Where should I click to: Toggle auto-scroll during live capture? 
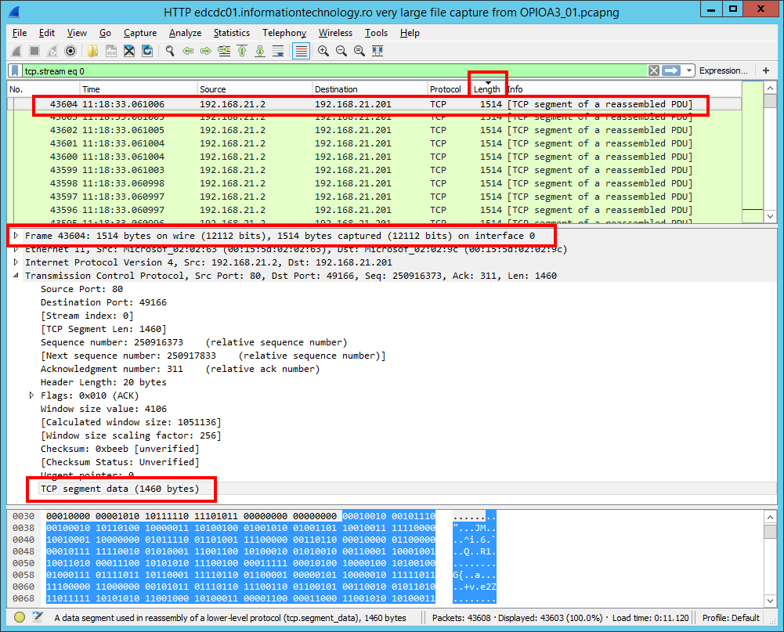coord(278,51)
